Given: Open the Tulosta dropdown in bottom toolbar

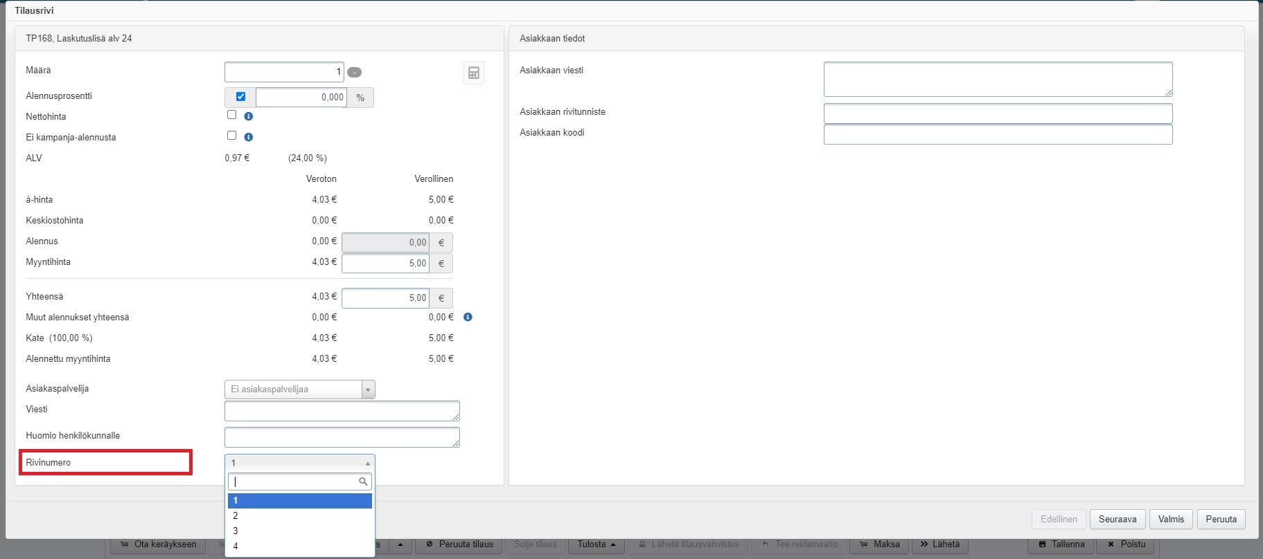Looking at the screenshot, I should pos(597,544).
